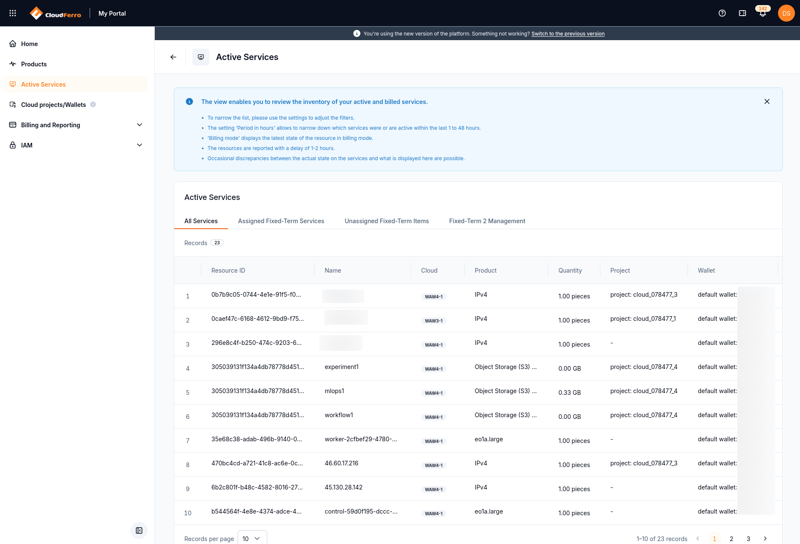Expand Billing and Reporting menu
Screen dimensions: 800x544
(76, 125)
